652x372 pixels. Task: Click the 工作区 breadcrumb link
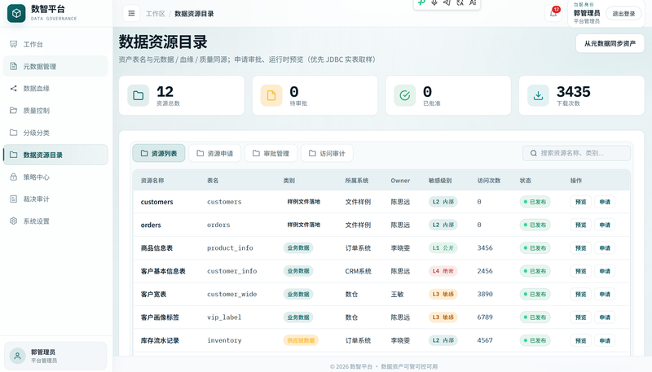pyautogui.click(x=155, y=14)
